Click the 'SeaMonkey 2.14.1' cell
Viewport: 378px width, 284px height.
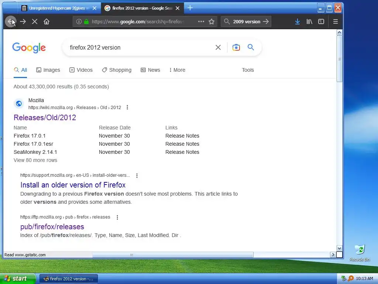click(35, 152)
